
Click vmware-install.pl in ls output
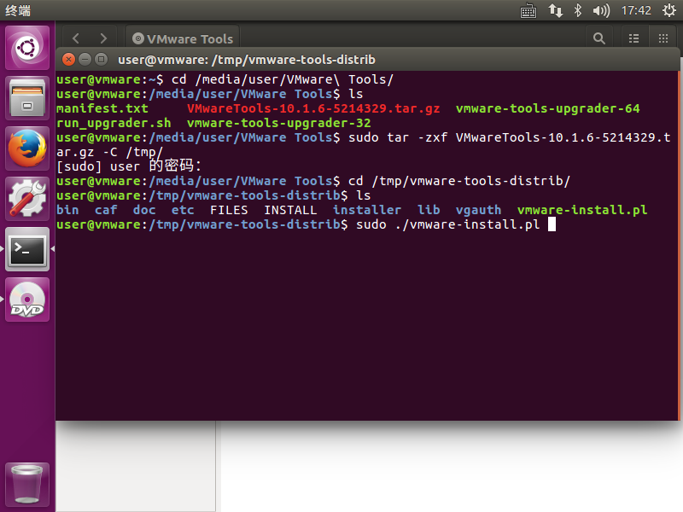pos(582,210)
